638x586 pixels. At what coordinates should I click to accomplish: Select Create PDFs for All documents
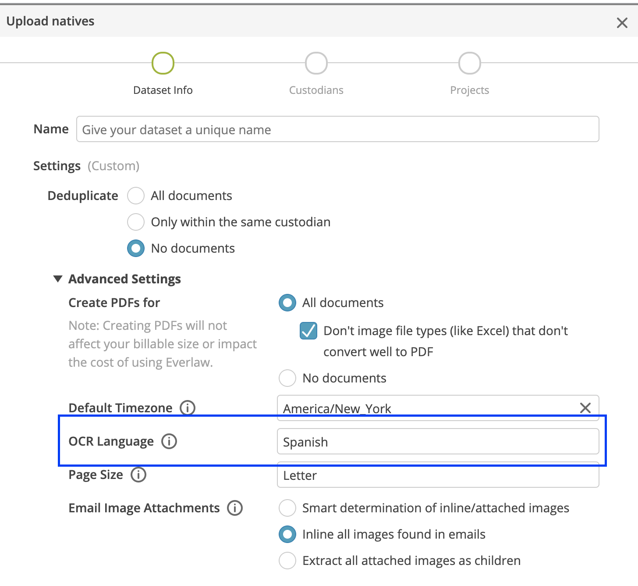click(287, 303)
